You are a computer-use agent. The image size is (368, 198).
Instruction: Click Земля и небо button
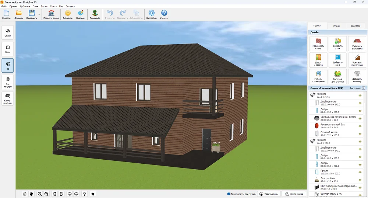tap(294, 194)
